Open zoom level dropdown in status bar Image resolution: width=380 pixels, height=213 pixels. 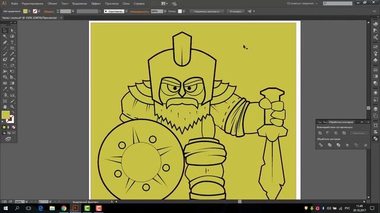[x=26, y=202]
